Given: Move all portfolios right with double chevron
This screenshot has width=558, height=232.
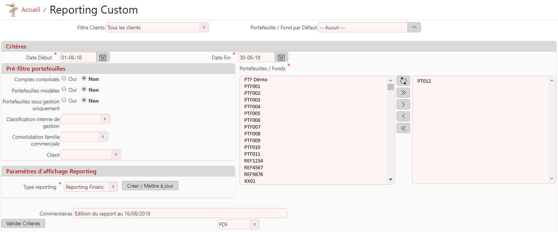Looking at the screenshot, I should pos(403,92).
